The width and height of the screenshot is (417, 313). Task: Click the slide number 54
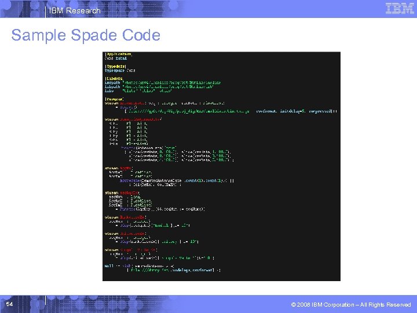10,304
